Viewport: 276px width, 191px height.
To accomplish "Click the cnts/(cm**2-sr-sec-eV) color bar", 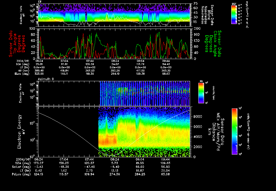I will pyautogui.click(x=234, y=131).
